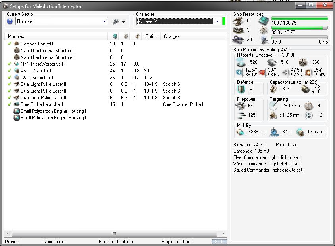Toggle the Damage Control II active checkmark
335x246 pixels.
click(x=9, y=44)
